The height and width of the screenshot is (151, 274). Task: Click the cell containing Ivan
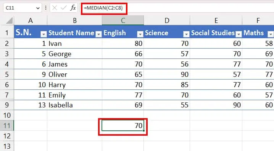(75, 44)
